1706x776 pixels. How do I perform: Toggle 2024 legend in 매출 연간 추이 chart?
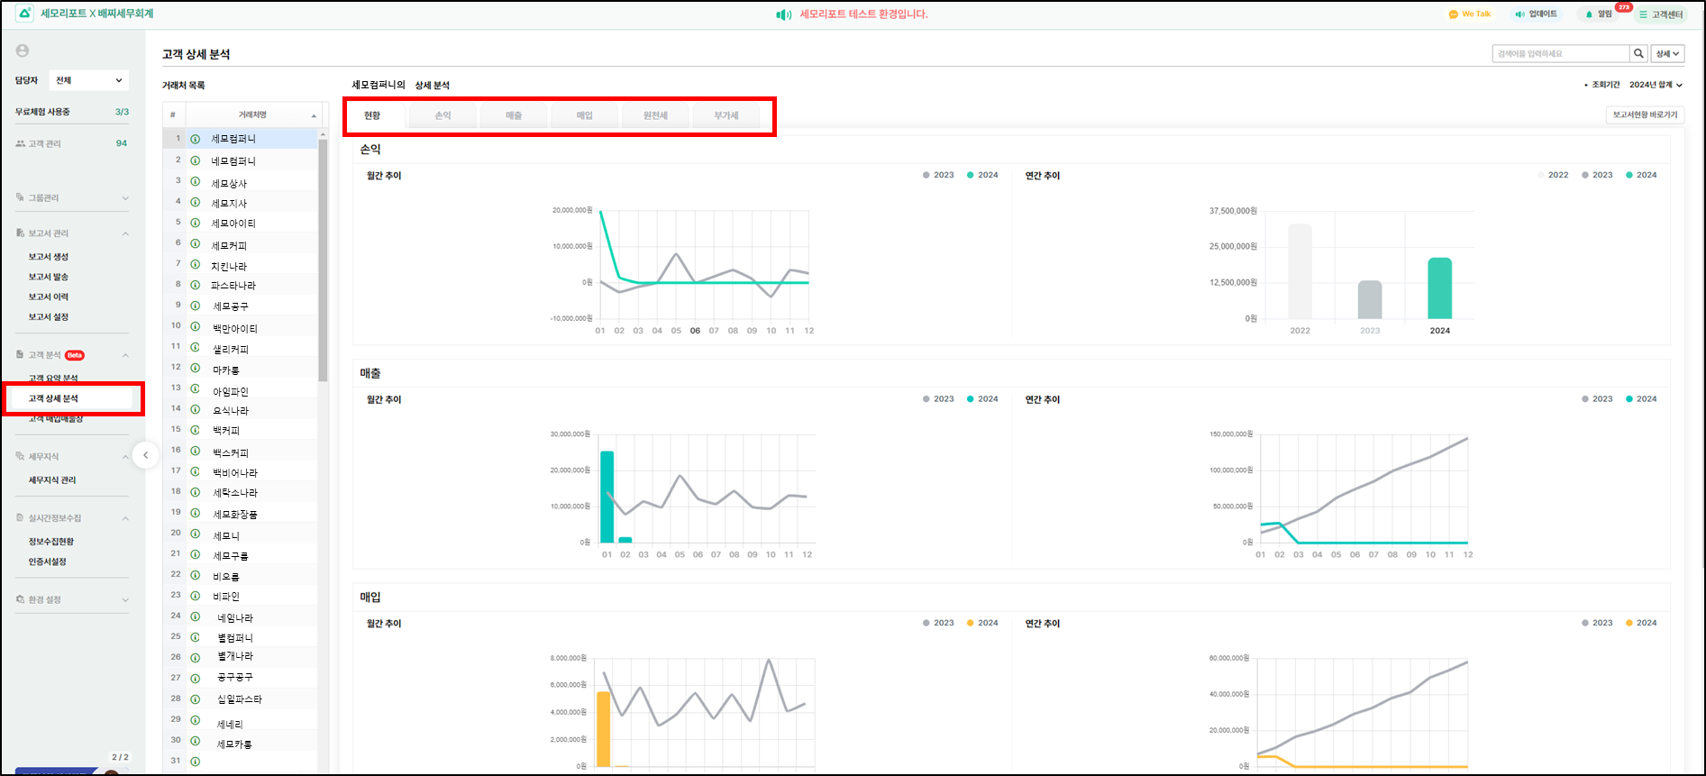1639,398
